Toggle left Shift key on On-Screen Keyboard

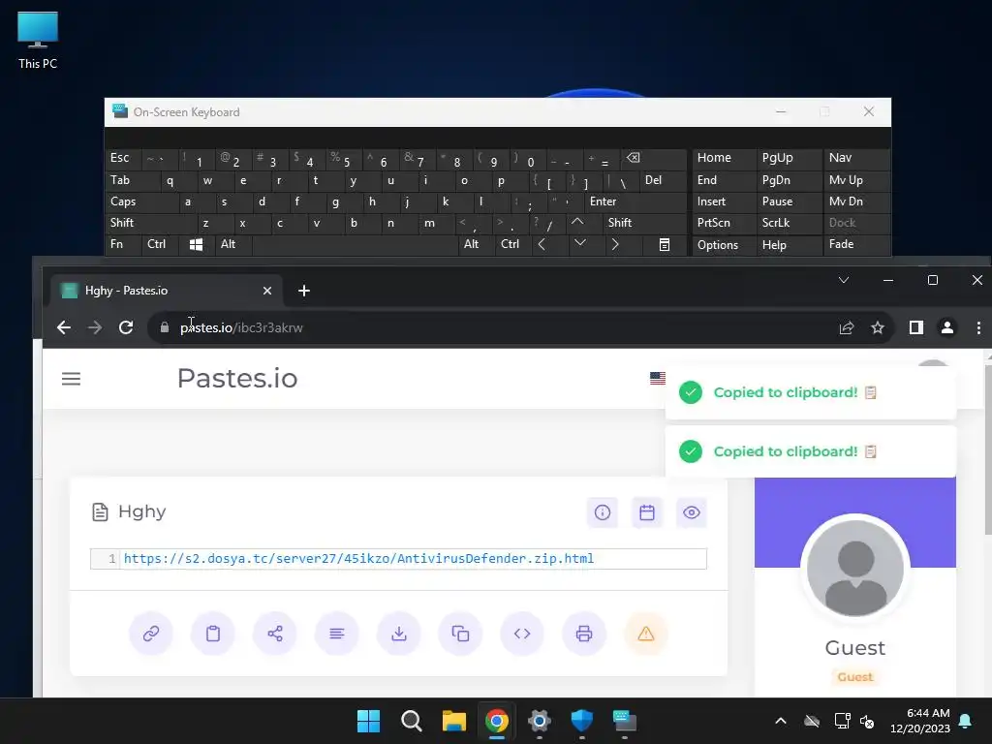coord(152,223)
